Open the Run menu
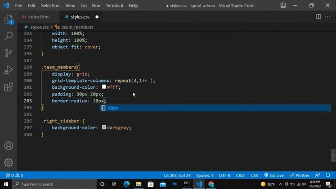 point(96,6)
